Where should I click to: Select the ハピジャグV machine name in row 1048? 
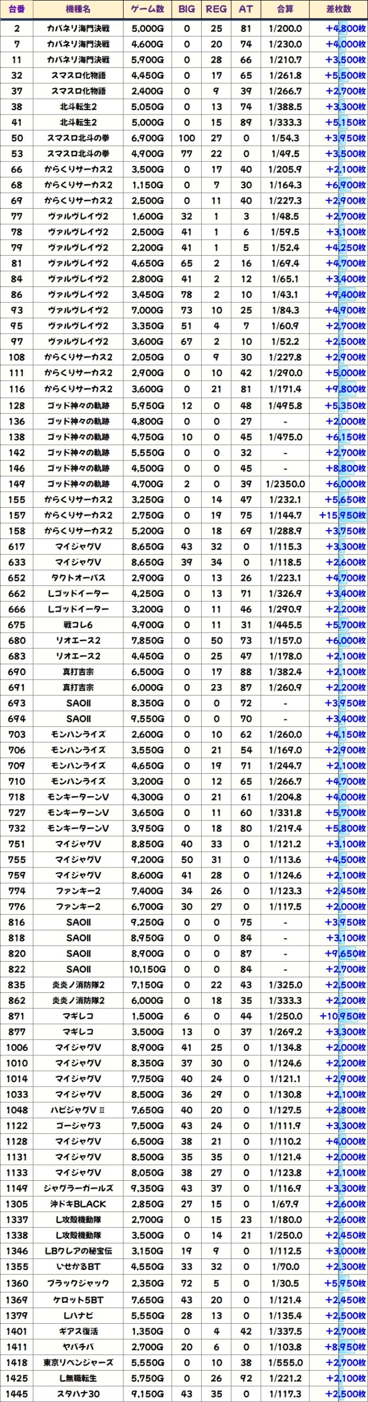78,1110
